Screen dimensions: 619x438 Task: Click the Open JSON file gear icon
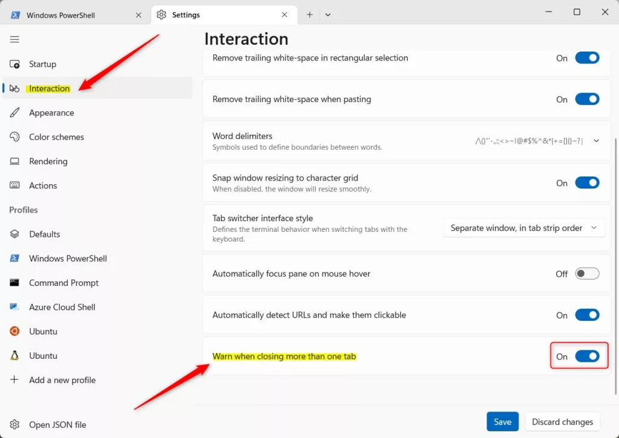pyautogui.click(x=15, y=425)
